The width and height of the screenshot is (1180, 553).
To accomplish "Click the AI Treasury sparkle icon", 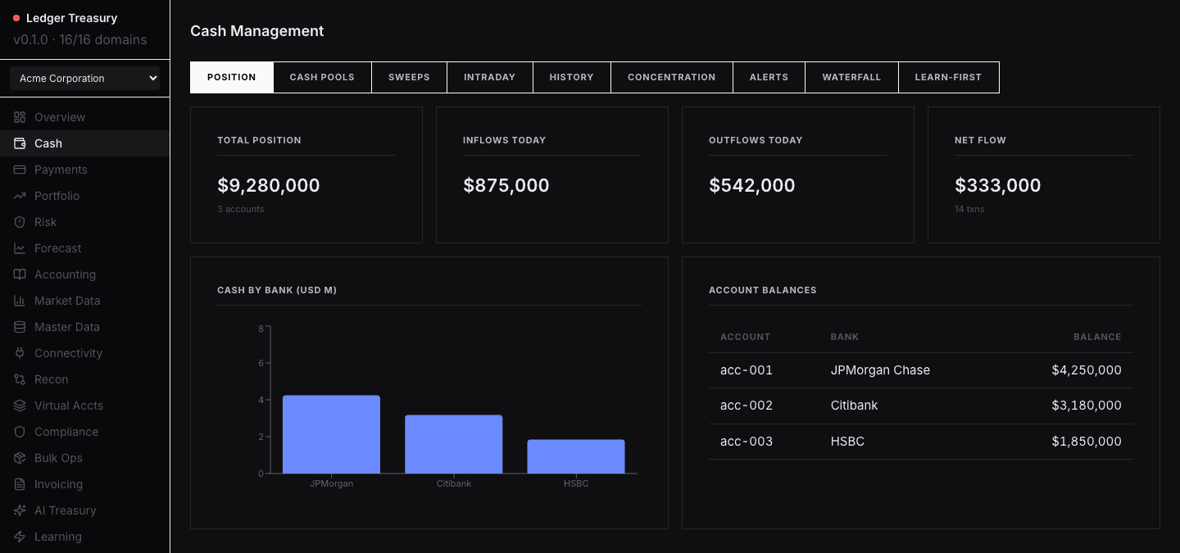I will (x=20, y=510).
